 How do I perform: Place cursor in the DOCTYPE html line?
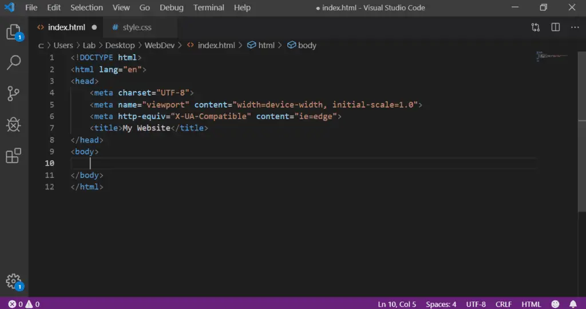tap(106, 58)
